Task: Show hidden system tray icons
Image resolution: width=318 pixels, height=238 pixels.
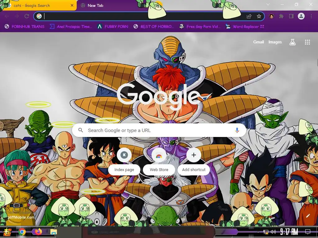Action: [258, 232]
